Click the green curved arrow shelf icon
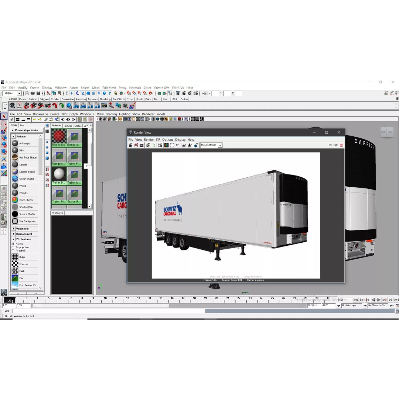399x399 pixels. coord(62,106)
